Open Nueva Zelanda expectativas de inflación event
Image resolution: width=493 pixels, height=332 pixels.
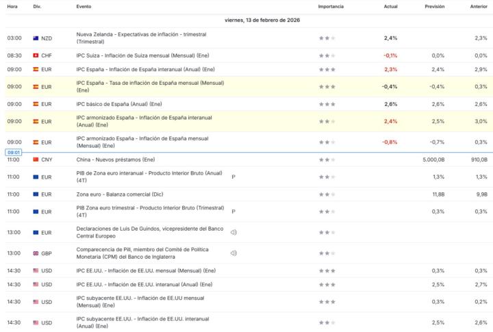141,38
